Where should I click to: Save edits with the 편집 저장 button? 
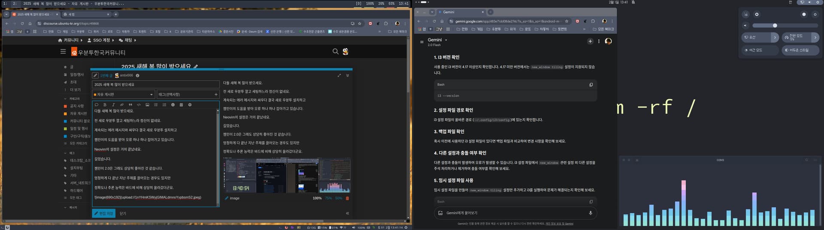(103, 213)
